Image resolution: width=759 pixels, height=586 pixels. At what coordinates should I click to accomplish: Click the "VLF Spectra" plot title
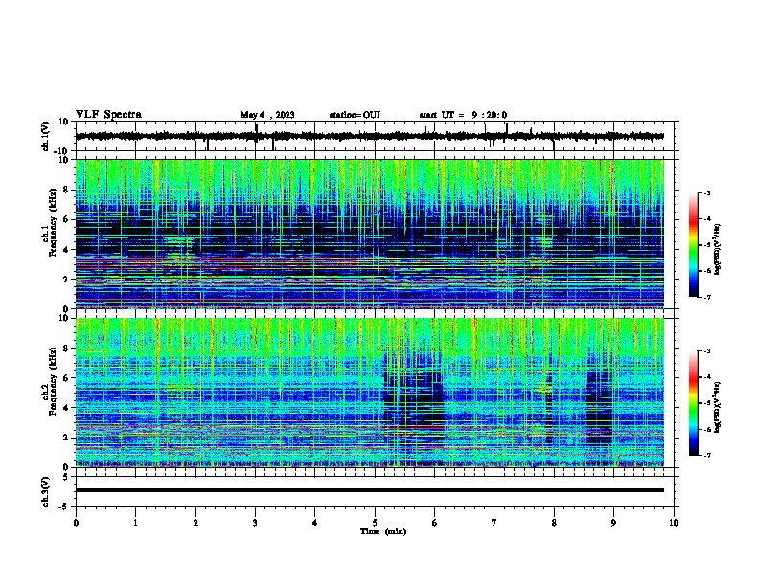pos(108,115)
